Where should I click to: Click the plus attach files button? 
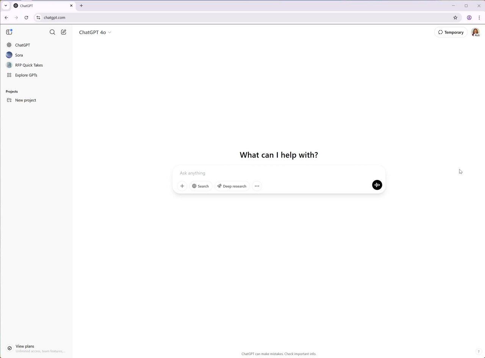182,186
